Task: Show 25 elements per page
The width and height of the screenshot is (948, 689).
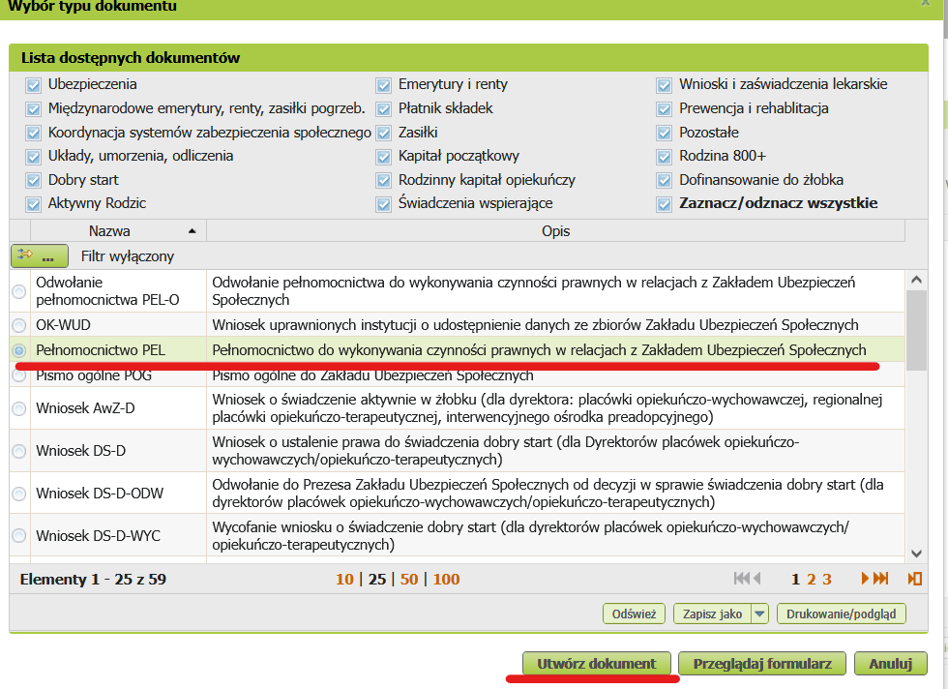Action: click(x=377, y=579)
